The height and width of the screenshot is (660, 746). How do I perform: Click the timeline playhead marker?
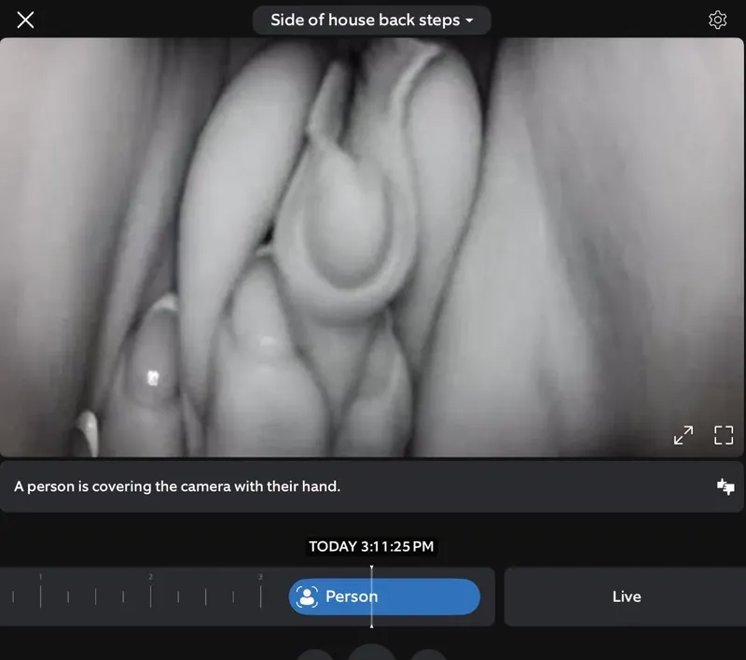pyautogui.click(x=371, y=597)
